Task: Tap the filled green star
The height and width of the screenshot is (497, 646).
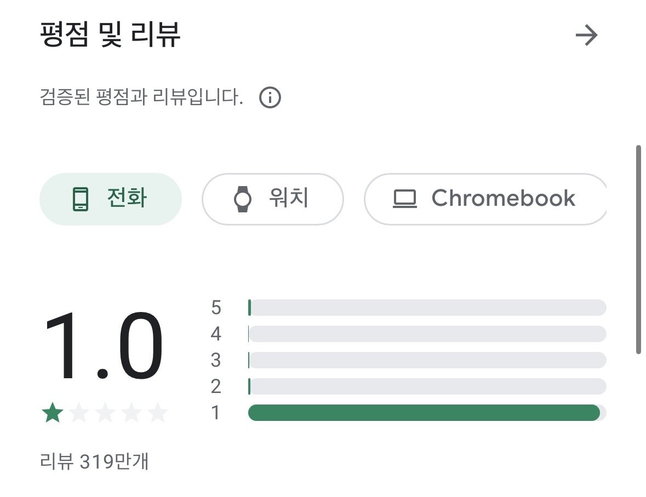Action: pyautogui.click(x=53, y=413)
